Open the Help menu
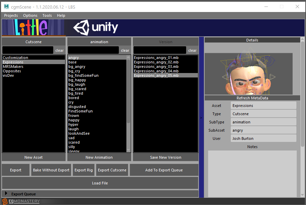306x205 pixels. (61, 15)
